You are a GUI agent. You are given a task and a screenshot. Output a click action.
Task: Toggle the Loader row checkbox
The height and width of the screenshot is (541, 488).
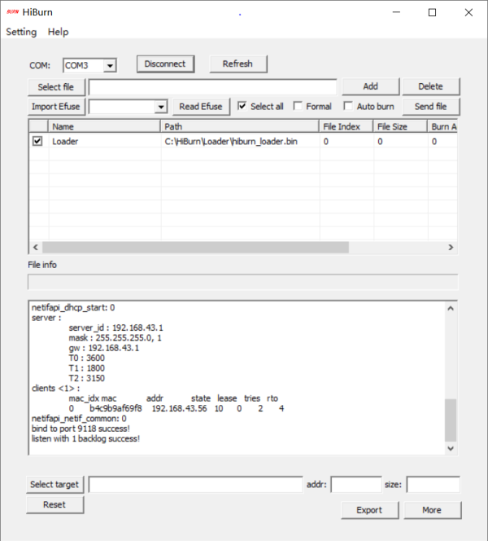click(x=37, y=141)
